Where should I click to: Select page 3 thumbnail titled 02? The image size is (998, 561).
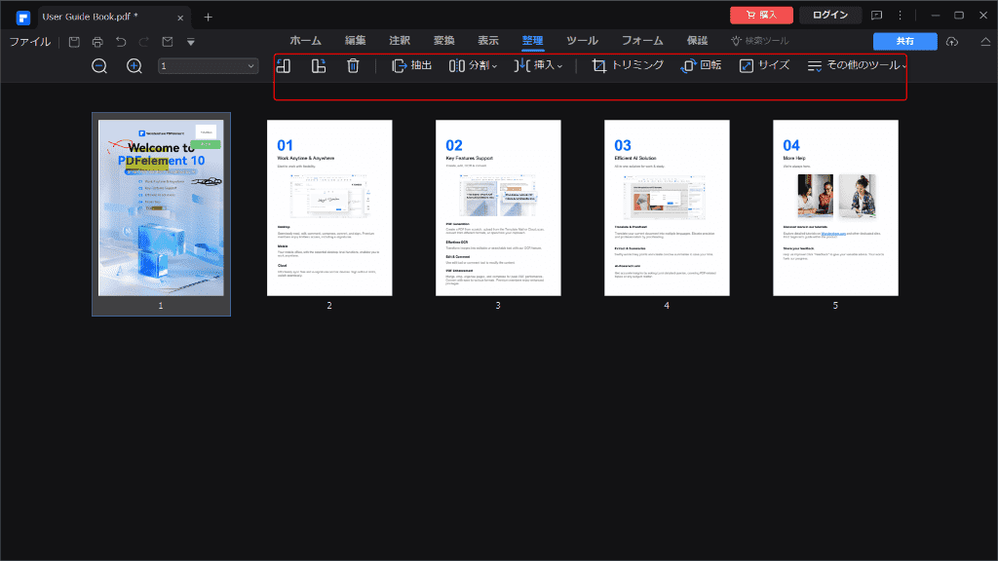coord(498,208)
